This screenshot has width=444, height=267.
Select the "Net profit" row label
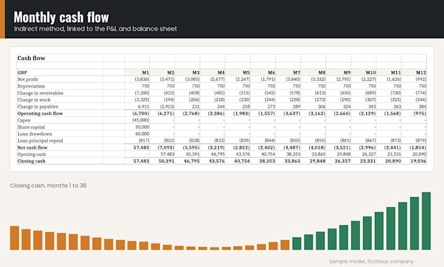click(x=27, y=79)
